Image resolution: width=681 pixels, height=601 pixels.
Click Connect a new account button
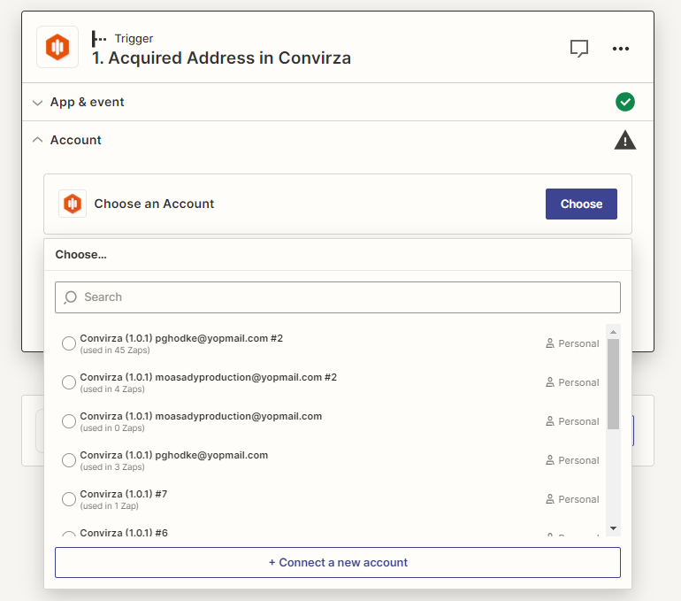(x=338, y=562)
